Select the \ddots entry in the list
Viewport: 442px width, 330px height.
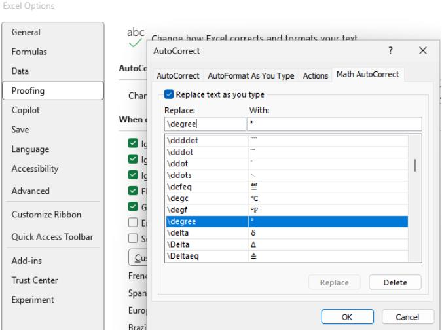pyautogui.click(x=287, y=175)
